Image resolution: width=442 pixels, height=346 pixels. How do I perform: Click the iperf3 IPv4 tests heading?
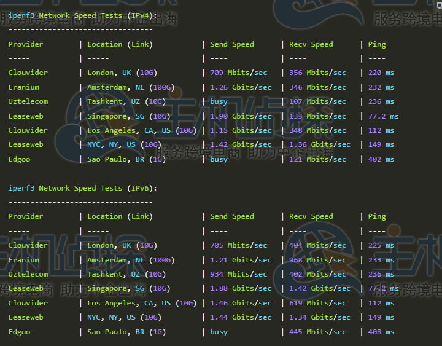(x=82, y=15)
